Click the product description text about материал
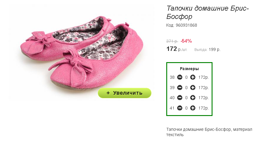This screenshot has width=254, height=145. (x=209, y=132)
